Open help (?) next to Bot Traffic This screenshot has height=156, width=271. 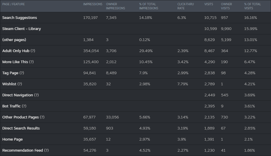[x=24, y=106]
